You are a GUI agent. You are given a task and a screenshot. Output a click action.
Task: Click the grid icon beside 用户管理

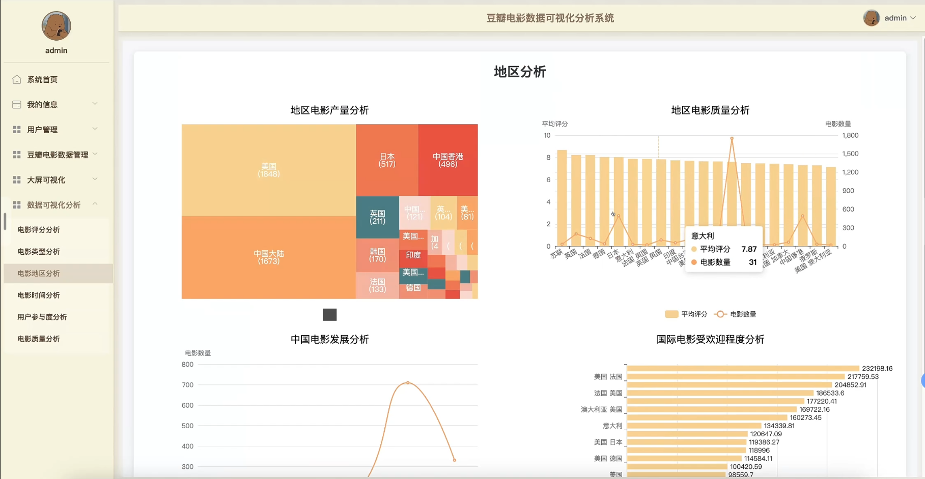click(17, 130)
